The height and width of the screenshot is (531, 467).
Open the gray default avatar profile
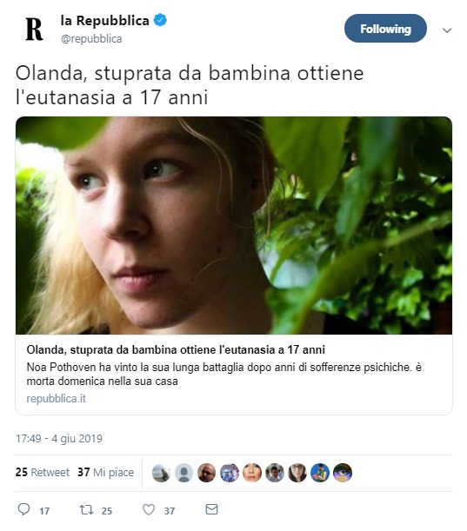(183, 473)
